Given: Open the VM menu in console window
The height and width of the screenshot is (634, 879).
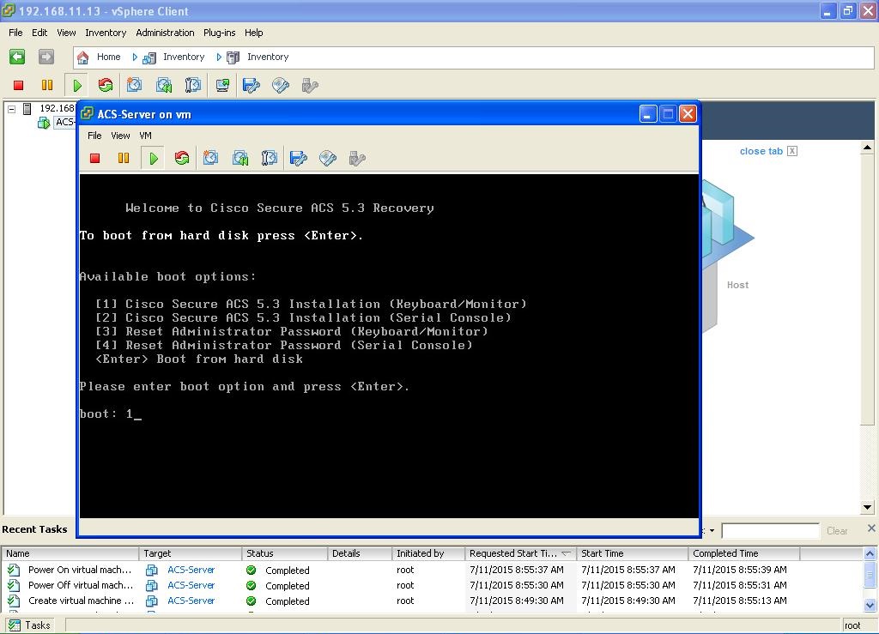Looking at the screenshot, I should [145, 136].
